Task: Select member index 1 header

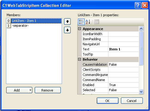Action: (9, 26)
